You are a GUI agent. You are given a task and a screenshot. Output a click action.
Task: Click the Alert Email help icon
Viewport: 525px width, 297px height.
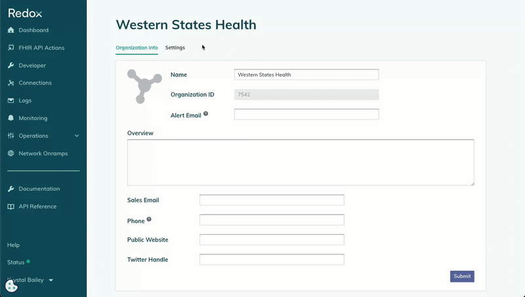click(205, 113)
